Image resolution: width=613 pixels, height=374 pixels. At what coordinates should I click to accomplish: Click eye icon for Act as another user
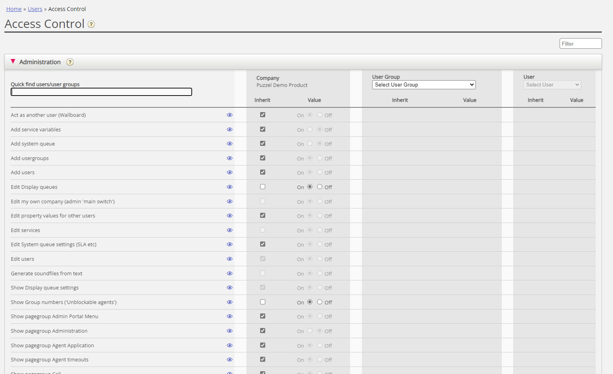[229, 115]
